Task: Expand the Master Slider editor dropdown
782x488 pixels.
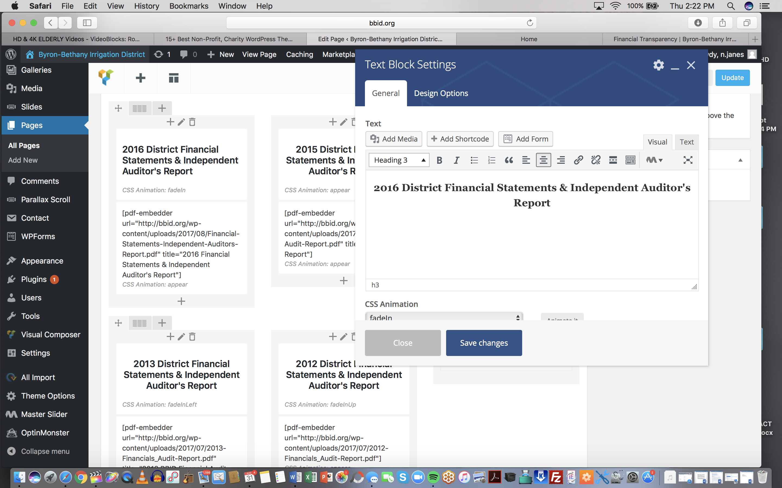Action: point(654,160)
